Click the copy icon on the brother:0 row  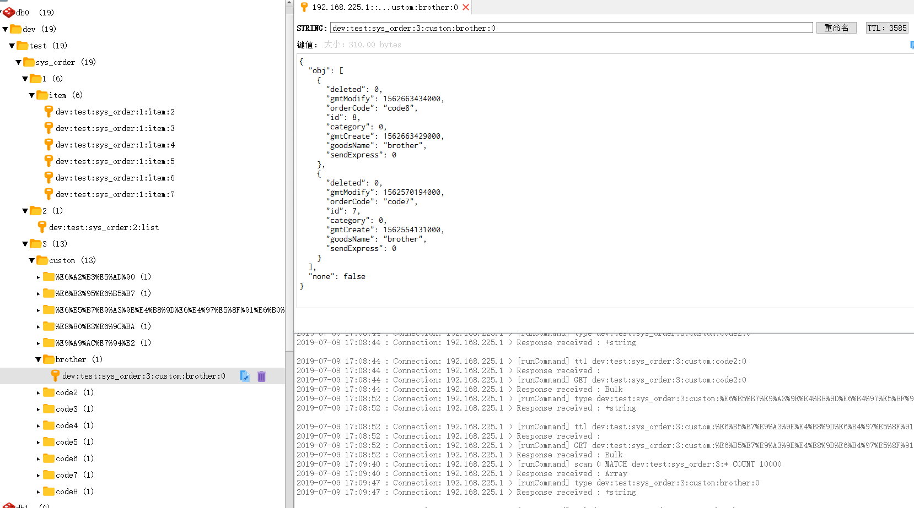point(245,376)
